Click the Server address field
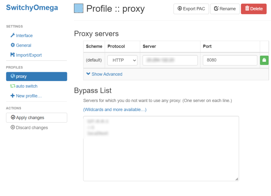 click(170, 60)
